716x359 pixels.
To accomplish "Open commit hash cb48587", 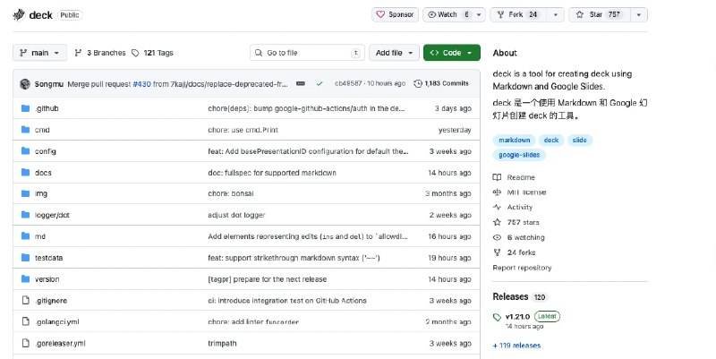I will coord(348,83).
